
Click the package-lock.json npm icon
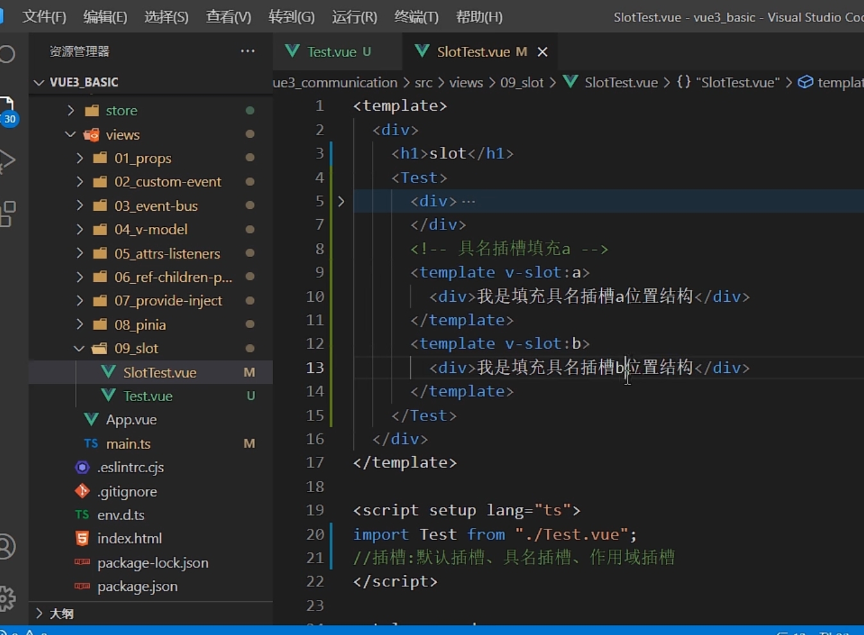coord(82,563)
